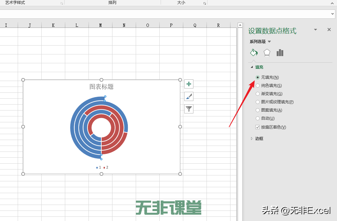The height and width of the screenshot is (221, 337).
Task: Select column P header
Action: coord(171,25)
